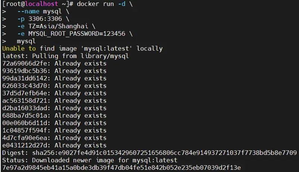Click the 'Status: Downloaded newer image' line
Screen dimensions: 299x172
click(89, 160)
